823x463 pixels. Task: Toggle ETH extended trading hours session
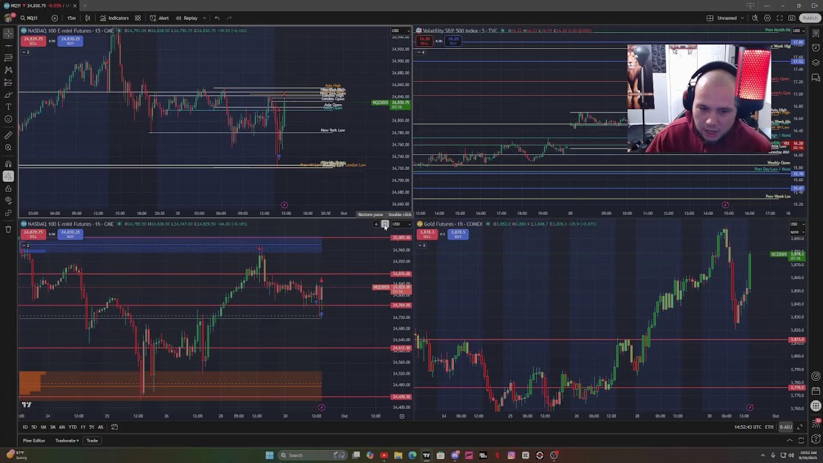click(769, 427)
